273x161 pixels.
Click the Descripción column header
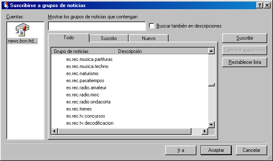161,51
